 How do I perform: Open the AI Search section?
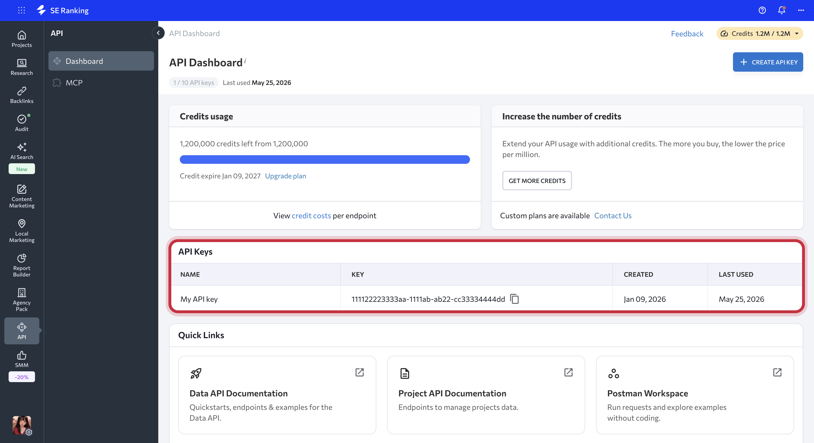(x=22, y=151)
